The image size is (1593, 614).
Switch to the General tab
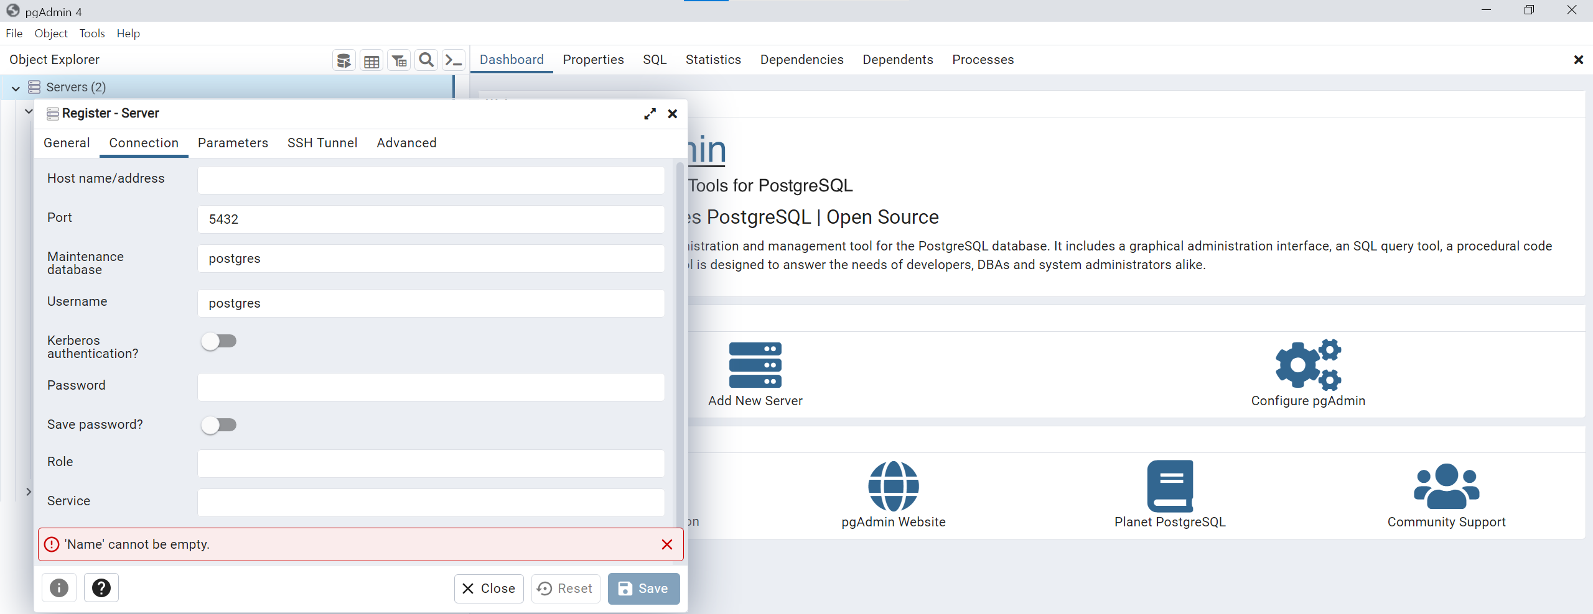point(67,143)
